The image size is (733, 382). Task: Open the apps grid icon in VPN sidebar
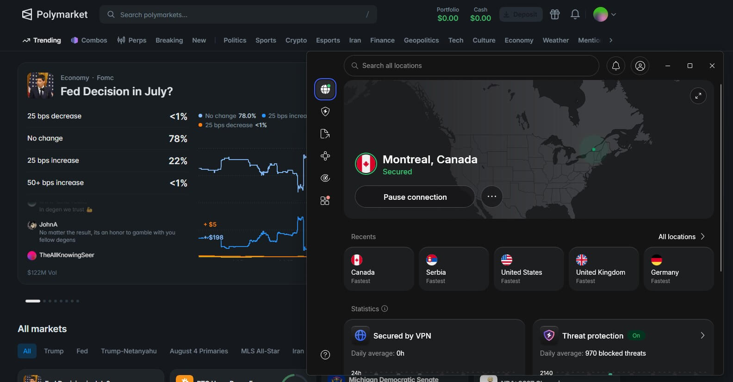(x=325, y=200)
